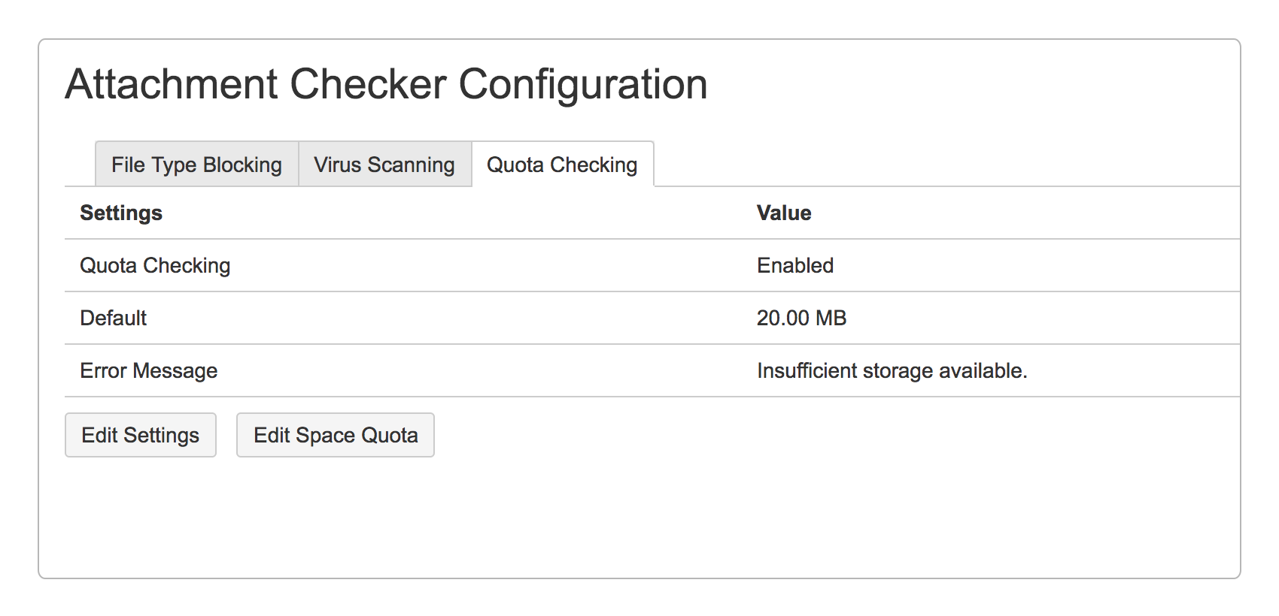Select the Error Message row label
1279x616 pixels.
coord(149,371)
